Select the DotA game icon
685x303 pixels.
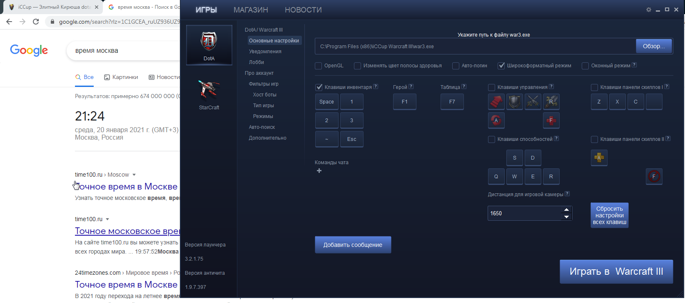coord(209,45)
